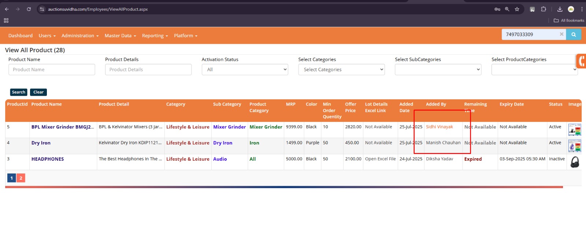
Task: Open the HEADPHONES product image thumbnail
Action: (575, 162)
